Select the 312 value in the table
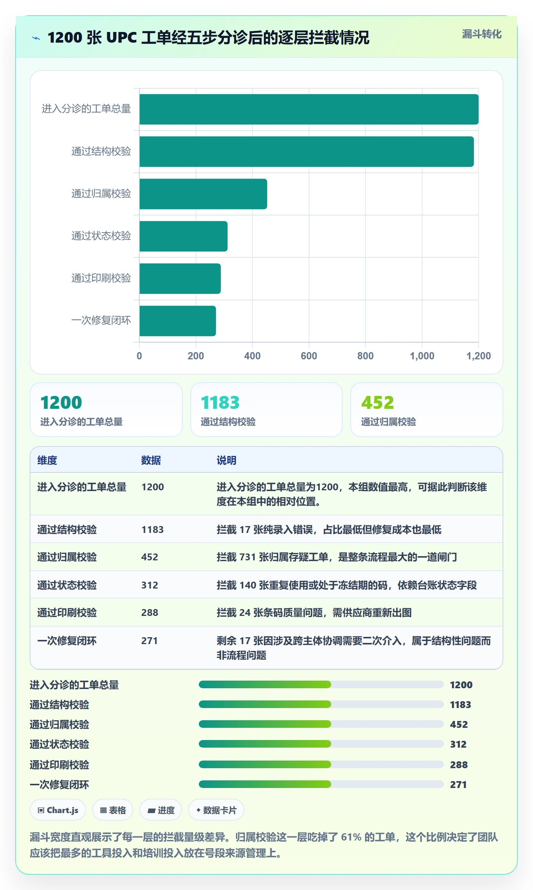 150,585
